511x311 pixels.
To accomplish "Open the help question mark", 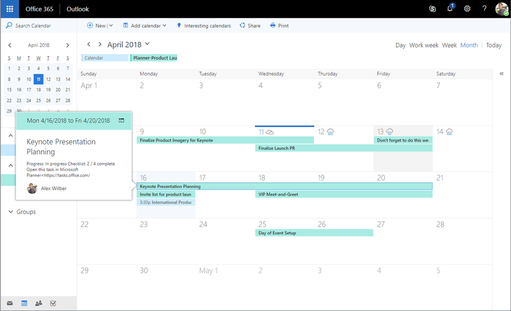I will [484, 9].
